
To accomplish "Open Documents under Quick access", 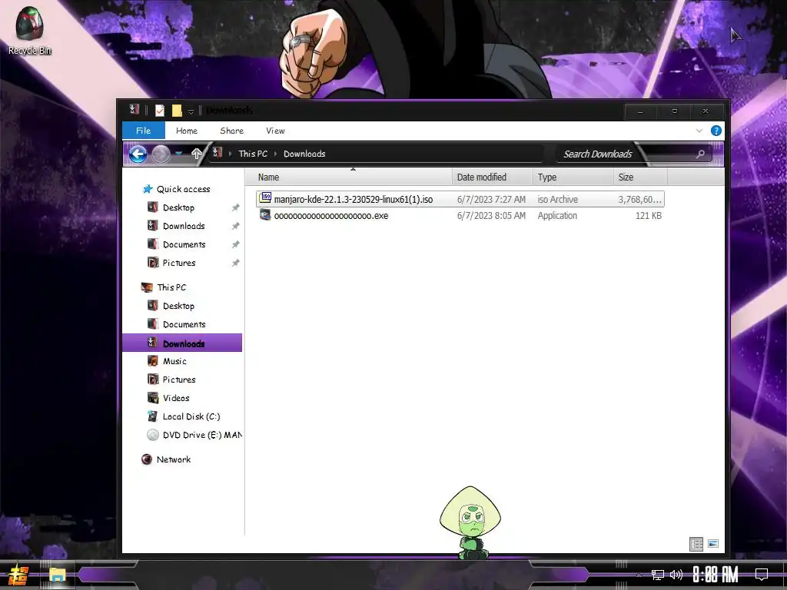I will [x=184, y=244].
